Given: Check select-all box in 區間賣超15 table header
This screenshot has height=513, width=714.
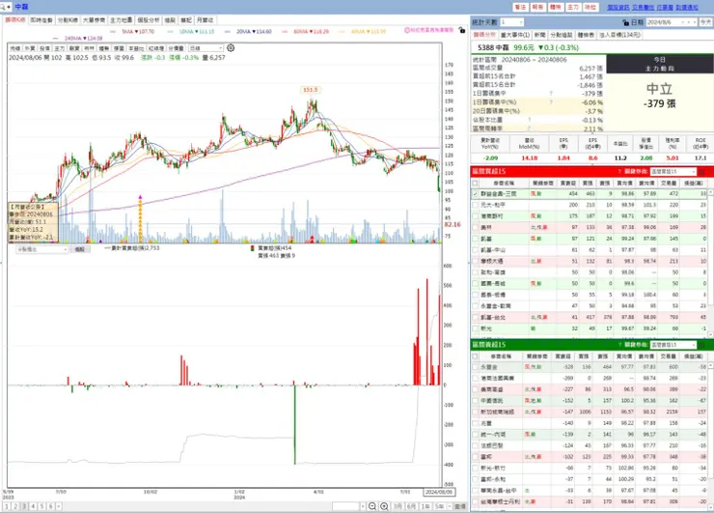Looking at the screenshot, I should tap(476, 356).
